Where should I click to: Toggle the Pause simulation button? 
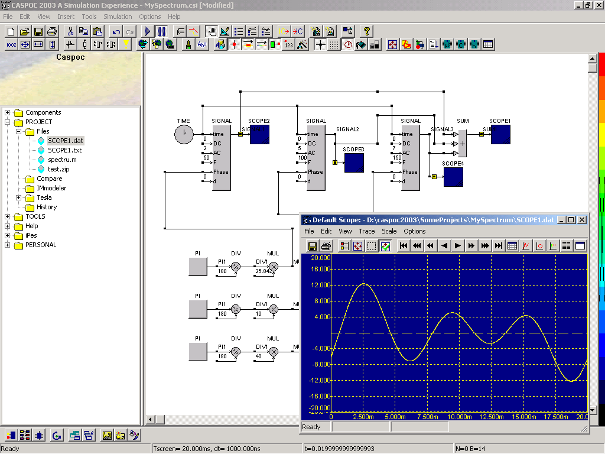pyautogui.click(x=161, y=31)
